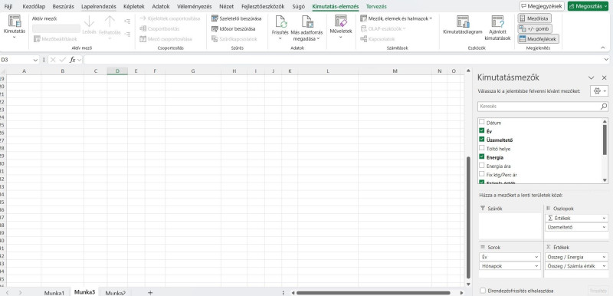Image resolution: width=613 pixels, height=296 pixels.
Task: Close the Kimutatásmezők pane
Action: [604, 77]
